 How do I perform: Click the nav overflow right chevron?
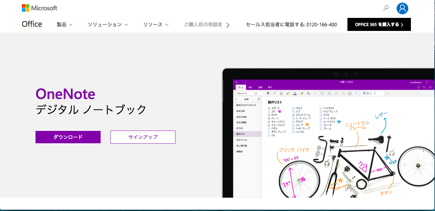(228, 25)
